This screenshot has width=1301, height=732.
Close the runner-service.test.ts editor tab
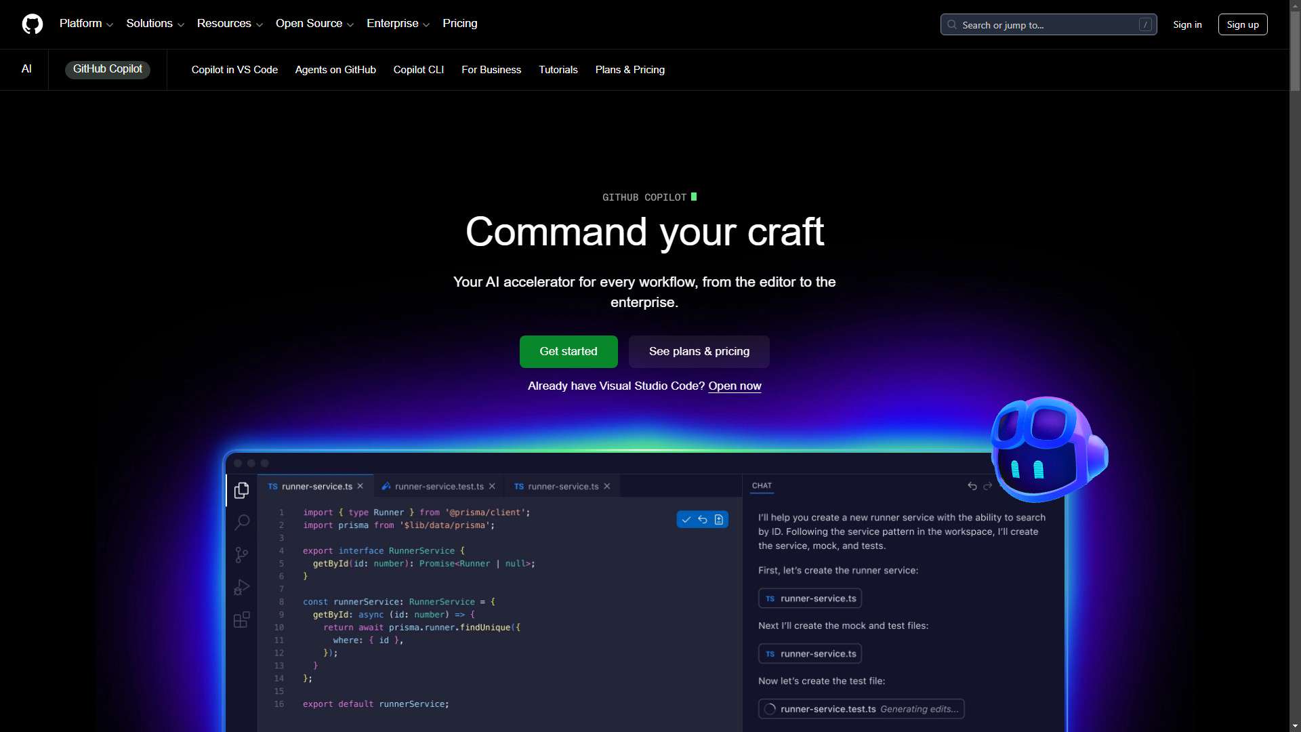492,487
